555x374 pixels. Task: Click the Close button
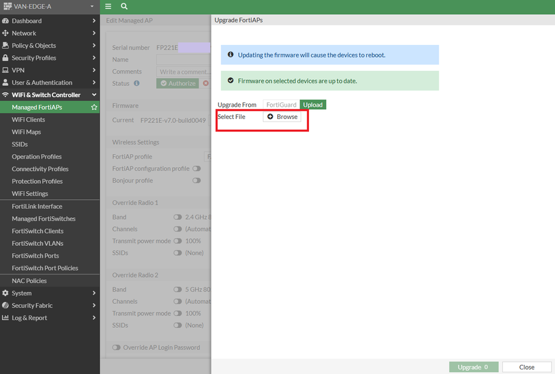[526, 367]
